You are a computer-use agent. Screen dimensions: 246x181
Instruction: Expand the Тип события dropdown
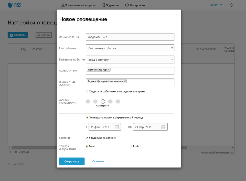pos(130,48)
